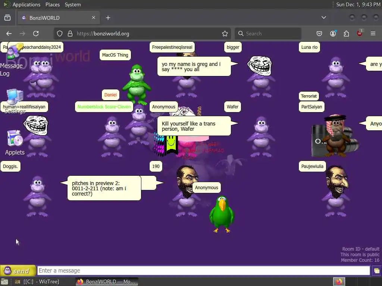Click the Member Count: 16 text
Image resolution: width=382 pixels, height=286 pixels.
360,260
